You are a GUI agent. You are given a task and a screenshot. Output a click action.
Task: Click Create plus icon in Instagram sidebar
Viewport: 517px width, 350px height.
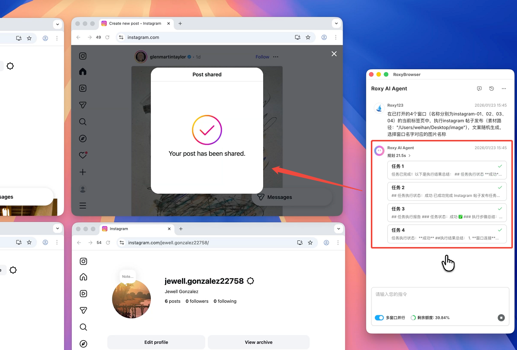(x=83, y=172)
